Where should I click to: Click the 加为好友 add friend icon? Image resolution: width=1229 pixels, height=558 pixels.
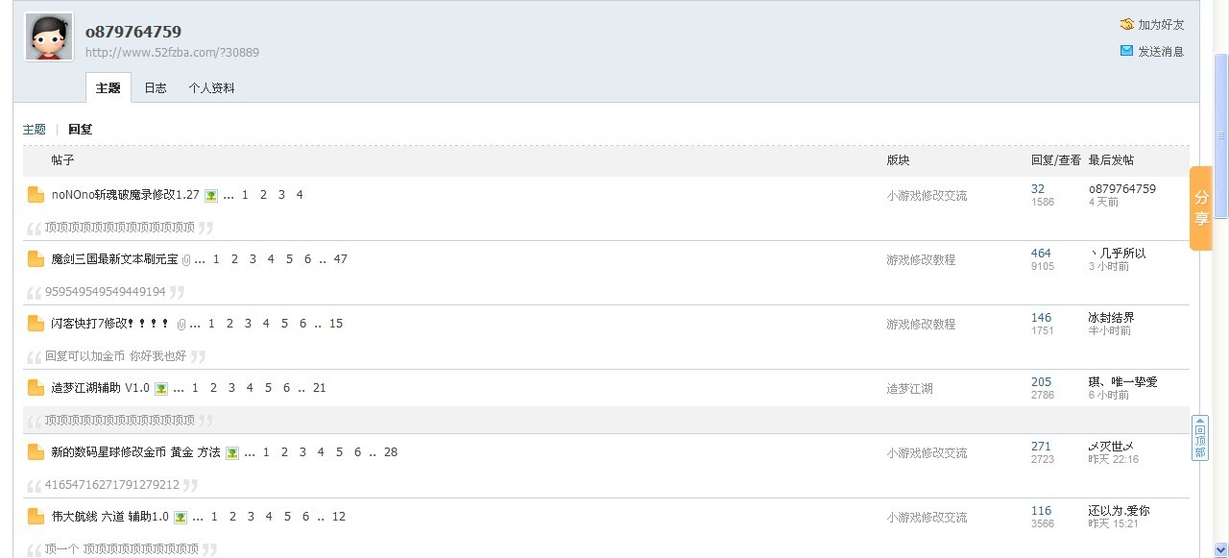pos(1126,25)
